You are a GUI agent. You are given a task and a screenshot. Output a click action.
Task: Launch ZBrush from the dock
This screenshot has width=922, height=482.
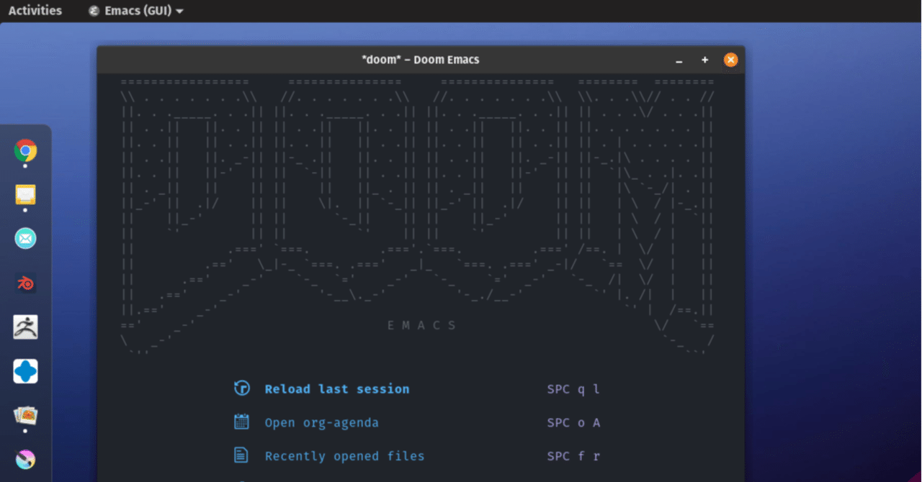pos(25,327)
